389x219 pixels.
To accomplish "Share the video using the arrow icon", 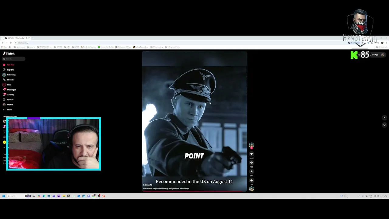I will click(251, 181).
